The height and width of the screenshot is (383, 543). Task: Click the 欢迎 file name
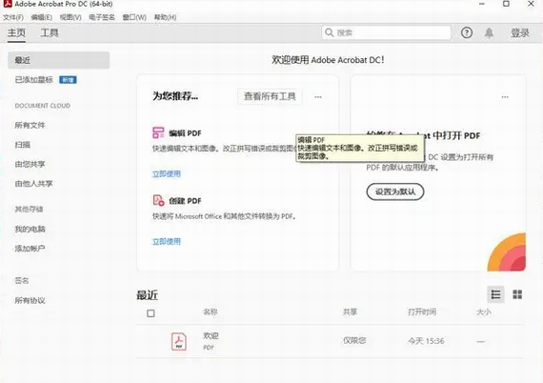[x=211, y=335]
